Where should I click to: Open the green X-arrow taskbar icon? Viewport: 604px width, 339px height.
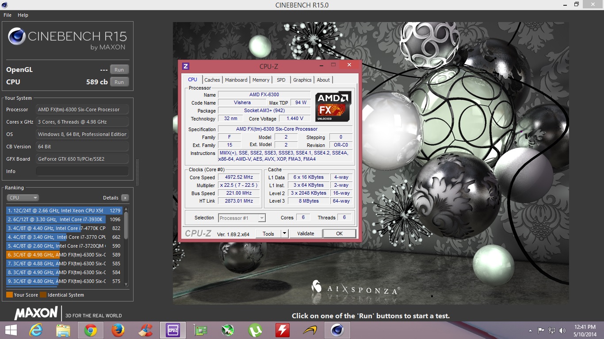click(x=228, y=330)
